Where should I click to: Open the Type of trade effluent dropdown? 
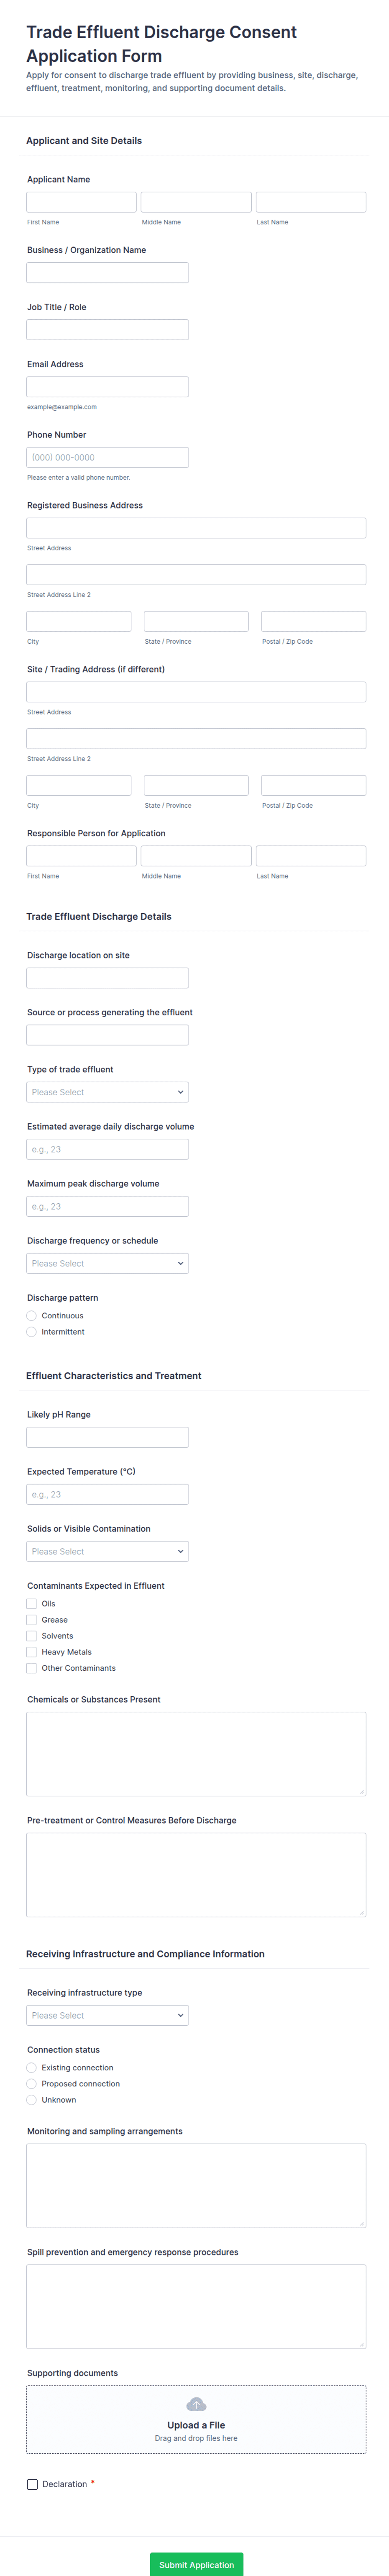[x=107, y=1092]
